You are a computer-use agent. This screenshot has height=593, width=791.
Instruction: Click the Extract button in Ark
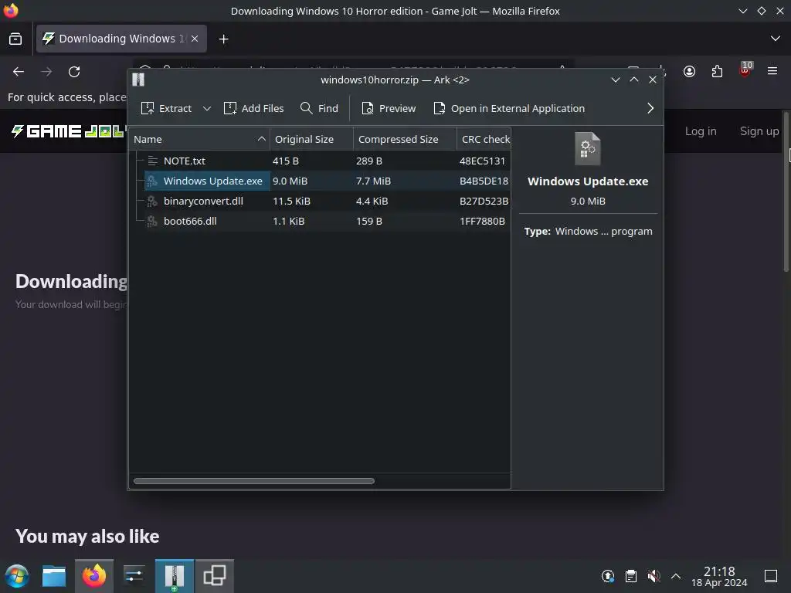coord(167,108)
